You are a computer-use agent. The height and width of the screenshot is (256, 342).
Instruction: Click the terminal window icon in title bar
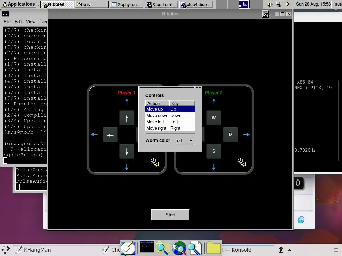click(5, 14)
